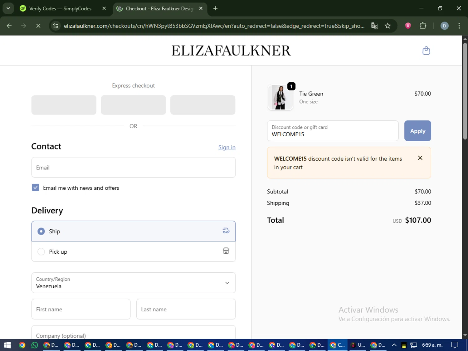Screen dimensions: 468x351
Task: Open the tab search dropdown arrow
Action: pyautogui.click(x=8, y=8)
